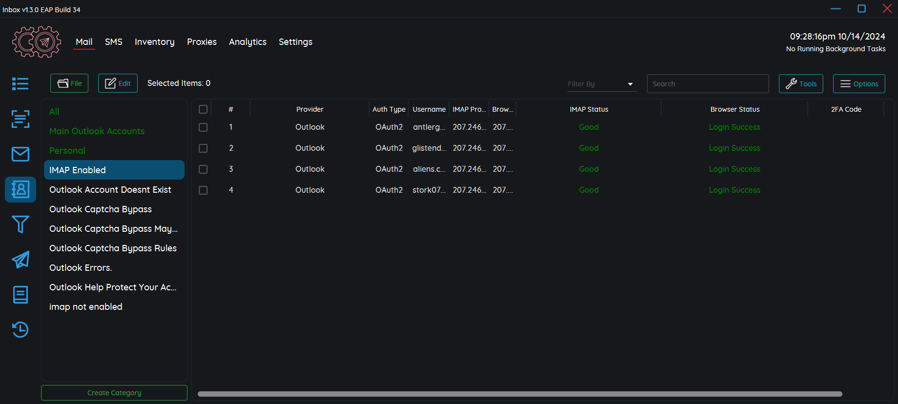Click Create Category button
Screen dimensions: 898x404
coord(114,393)
